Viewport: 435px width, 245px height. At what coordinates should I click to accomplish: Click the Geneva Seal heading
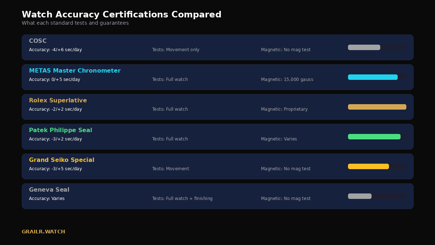click(49, 190)
